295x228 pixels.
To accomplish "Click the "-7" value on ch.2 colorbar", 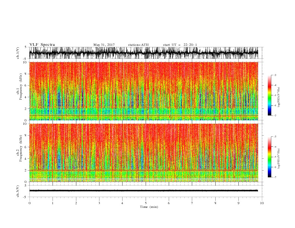I will pos(275,177).
